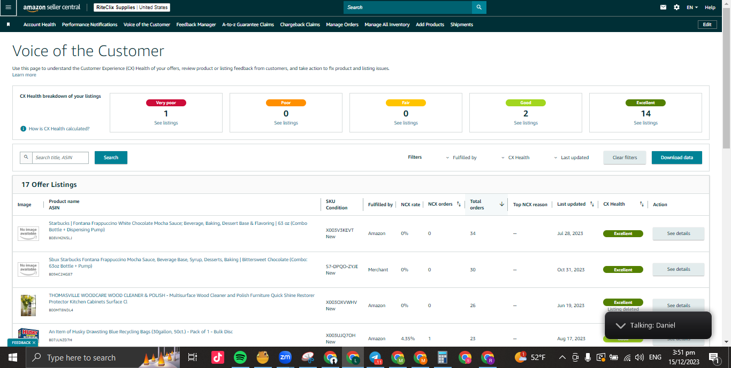Viewport: 731px width, 368px height.
Task: Open Chargeback Claims menu item
Action: (x=300, y=25)
